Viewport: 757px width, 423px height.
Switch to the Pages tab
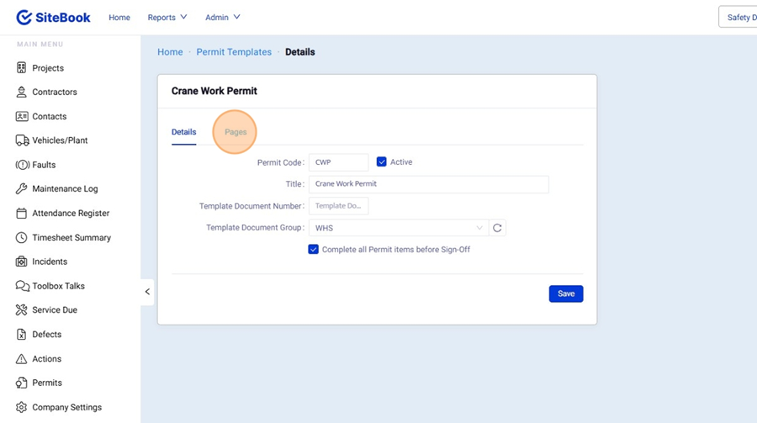(x=236, y=132)
